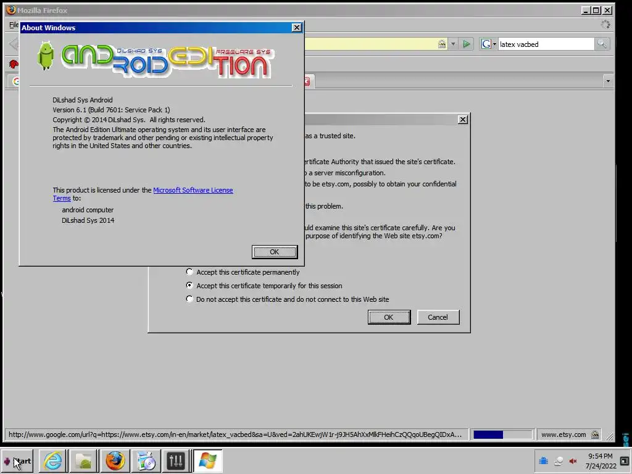Open the list all tabs dropdown
Viewport: 632px width, 474px height.
coord(608,81)
